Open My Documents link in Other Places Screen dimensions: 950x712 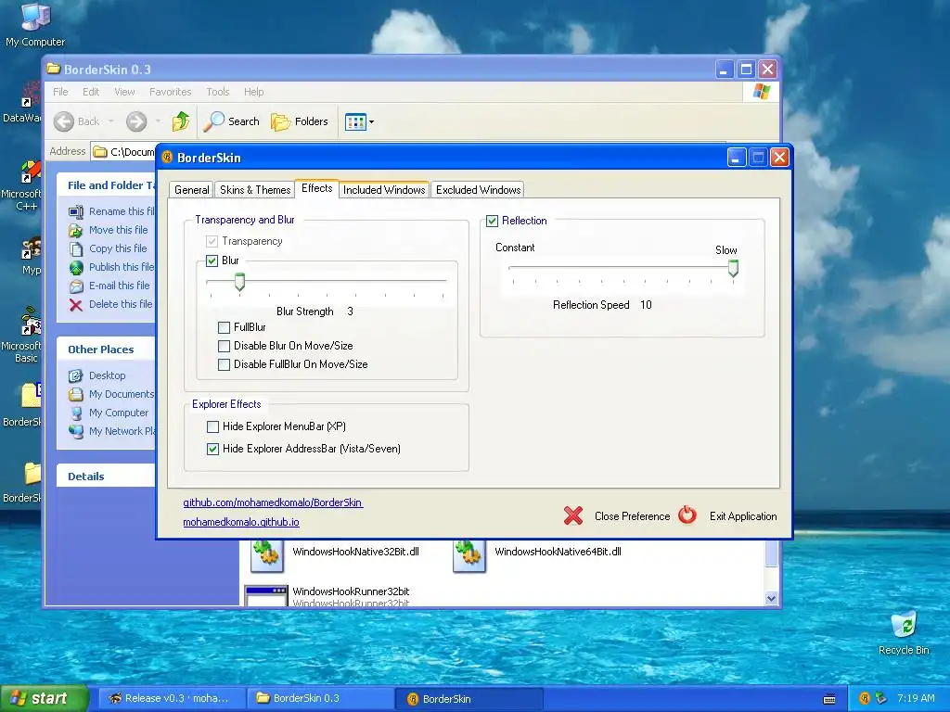point(122,394)
